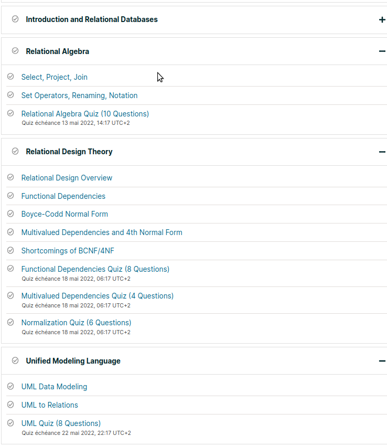Click completion check icon beside Select, Project, Join
The image size is (387, 447).
point(10,77)
